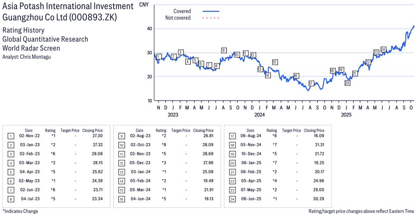
Task: Click marker 9 on the chart line
Action: pos(223,50)
